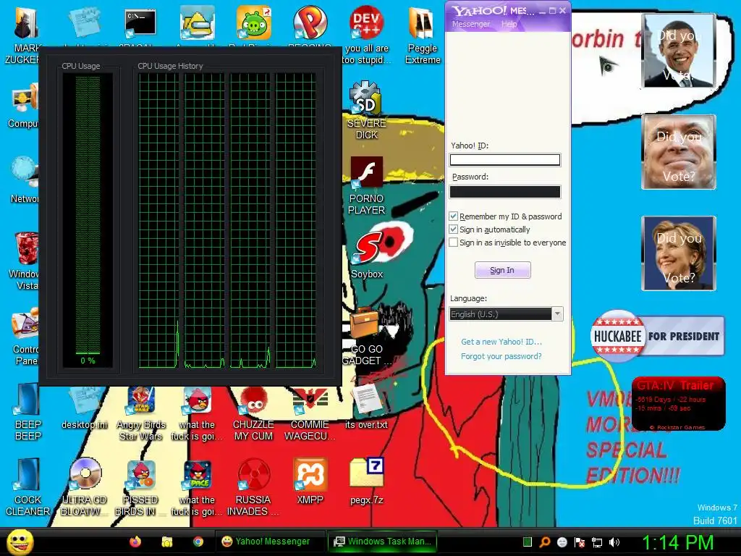Image resolution: width=741 pixels, height=556 pixels.
Task: Toggle Remember my ID & password checkbox
Action: pyautogui.click(x=453, y=216)
